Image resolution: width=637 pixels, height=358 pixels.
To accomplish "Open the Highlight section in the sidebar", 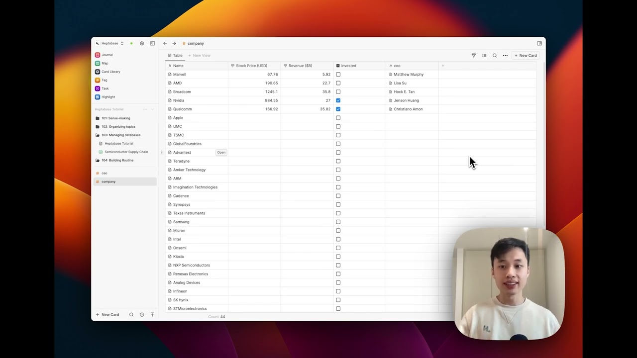I will click(105, 97).
